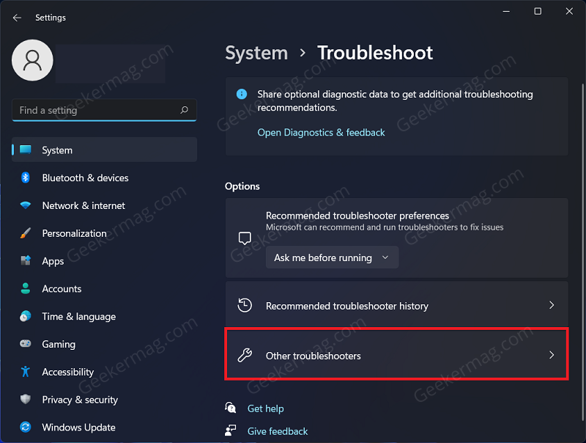Click the wrench icon for Other troubleshooters
The height and width of the screenshot is (443, 586).
point(245,355)
